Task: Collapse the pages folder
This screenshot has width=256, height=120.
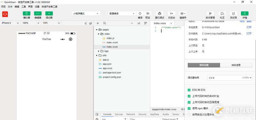Action: [x=97, y=30]
